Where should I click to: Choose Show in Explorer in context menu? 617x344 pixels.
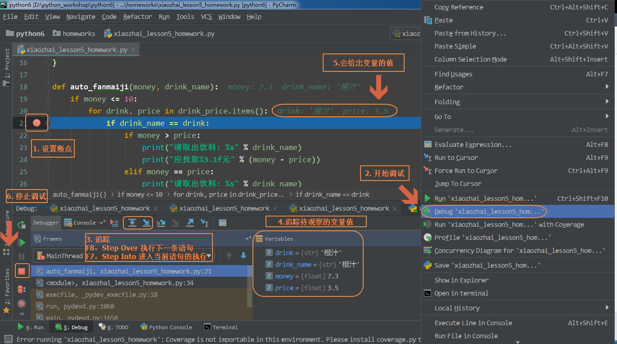coord(518,280)
